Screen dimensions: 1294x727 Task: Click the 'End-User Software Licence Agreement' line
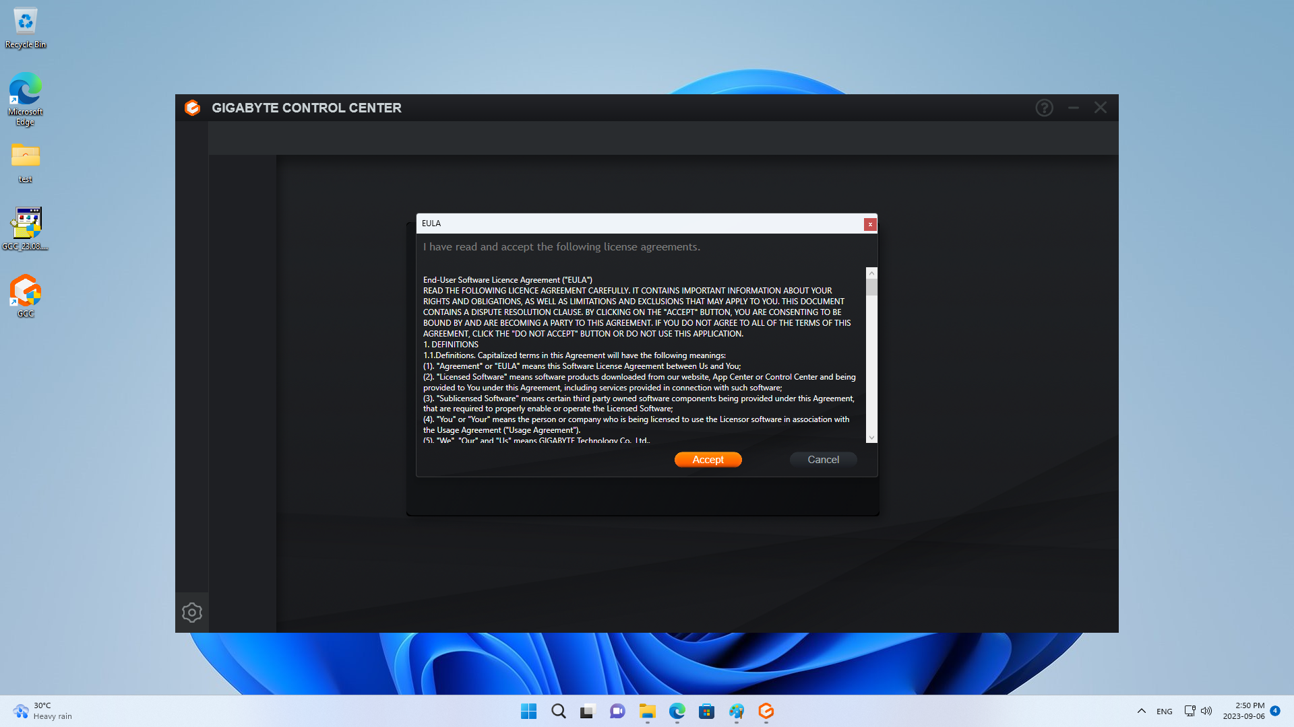507,280
